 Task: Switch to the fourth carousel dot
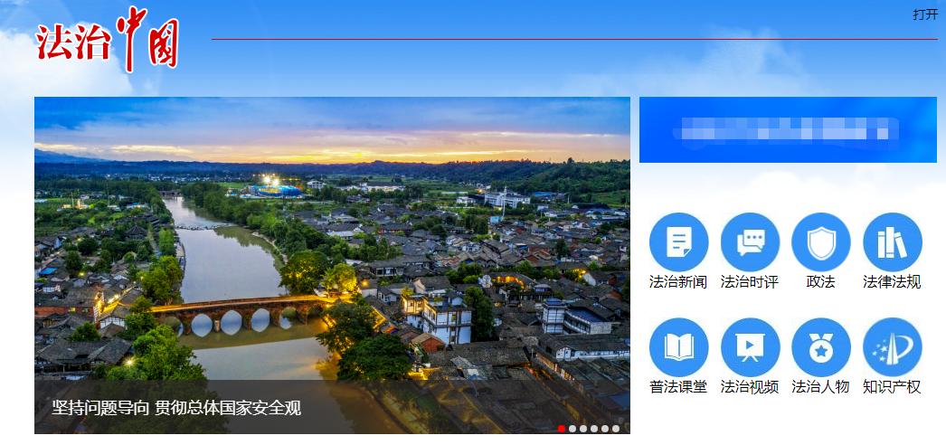pyautogui.click(x=594, y=429)
